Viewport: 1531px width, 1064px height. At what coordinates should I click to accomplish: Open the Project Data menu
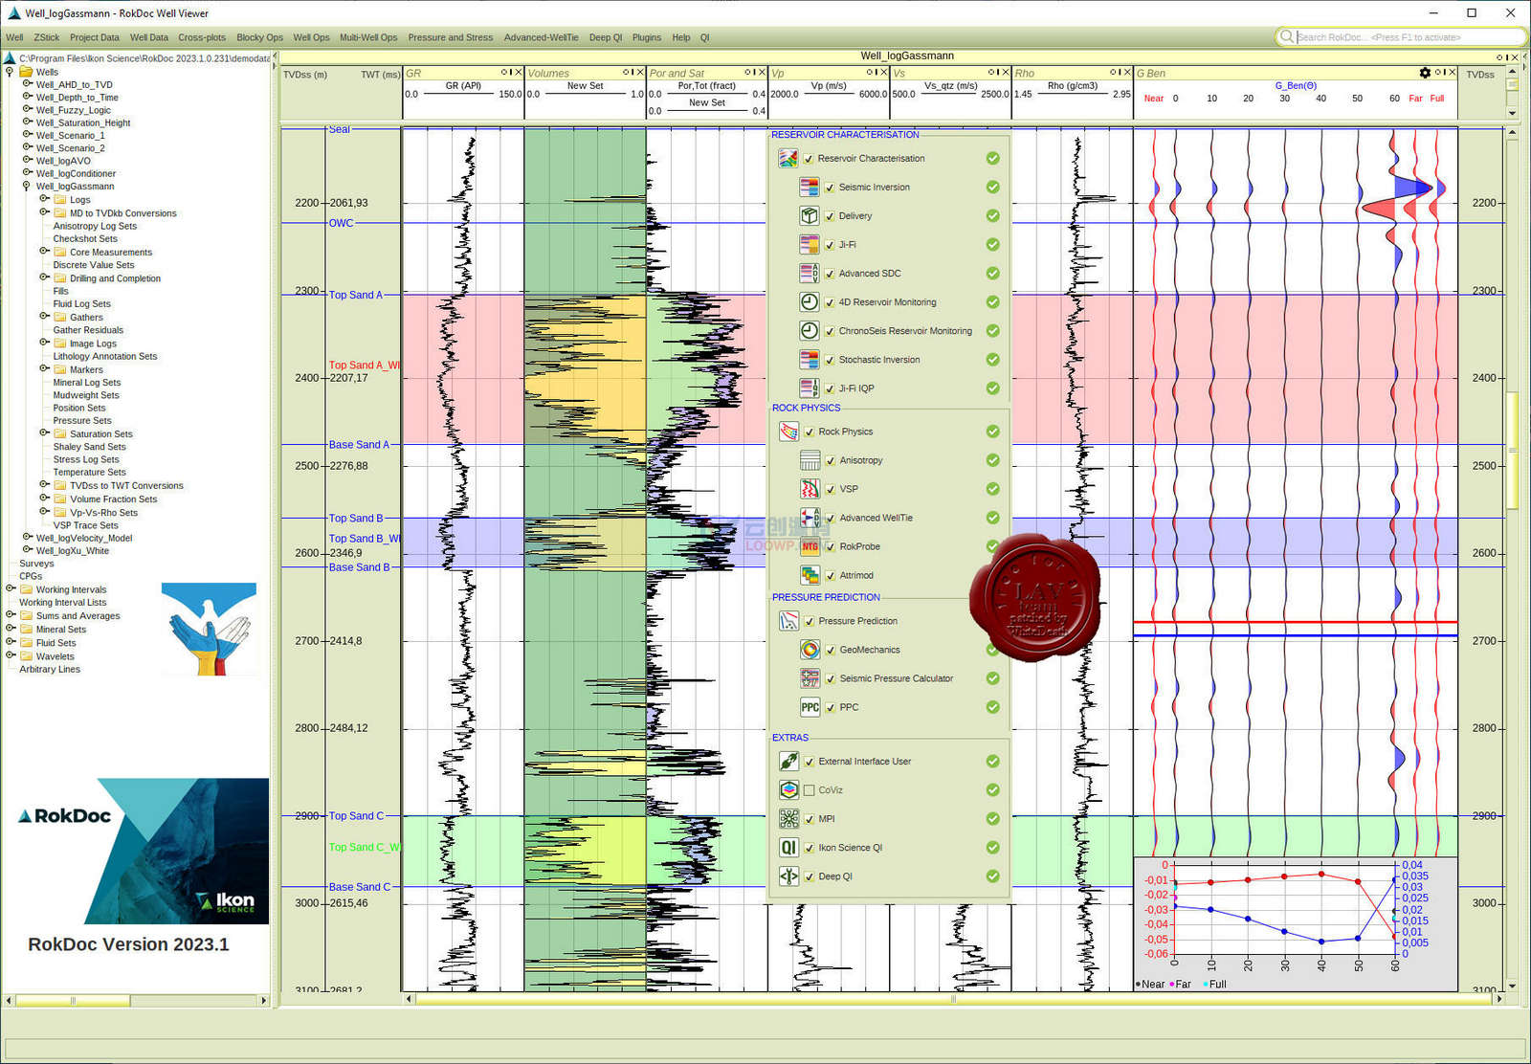coord(95,37)
